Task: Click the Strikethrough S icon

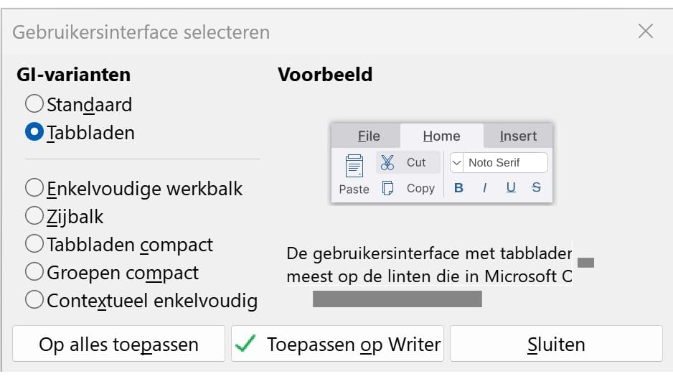Action: coord(537,188)
